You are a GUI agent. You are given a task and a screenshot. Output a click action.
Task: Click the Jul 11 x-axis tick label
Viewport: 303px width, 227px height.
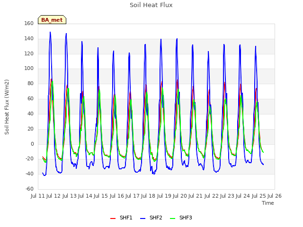(38, 196)
